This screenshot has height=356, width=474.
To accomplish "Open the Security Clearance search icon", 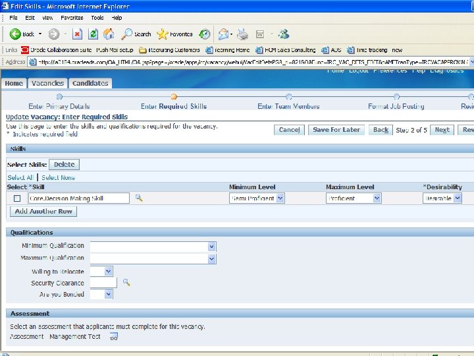I will point(126,282).
